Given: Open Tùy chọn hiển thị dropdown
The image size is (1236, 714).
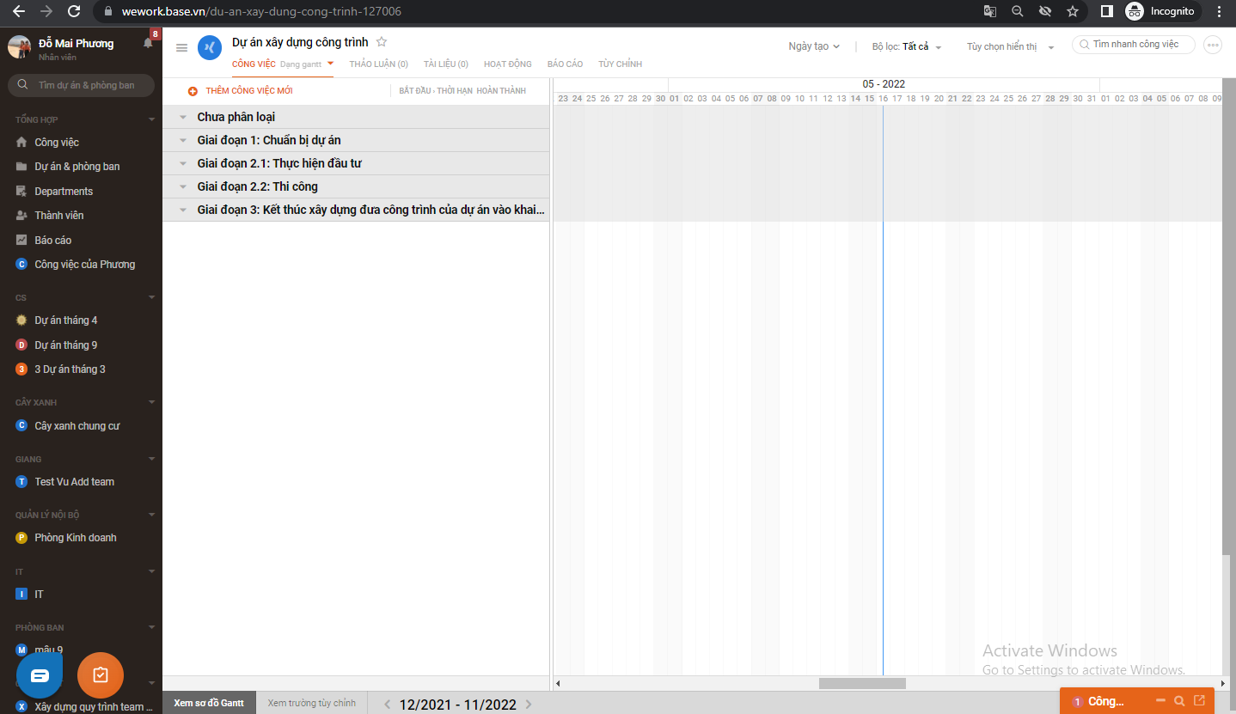Looking at the screenshot, I should [1010, 46].
